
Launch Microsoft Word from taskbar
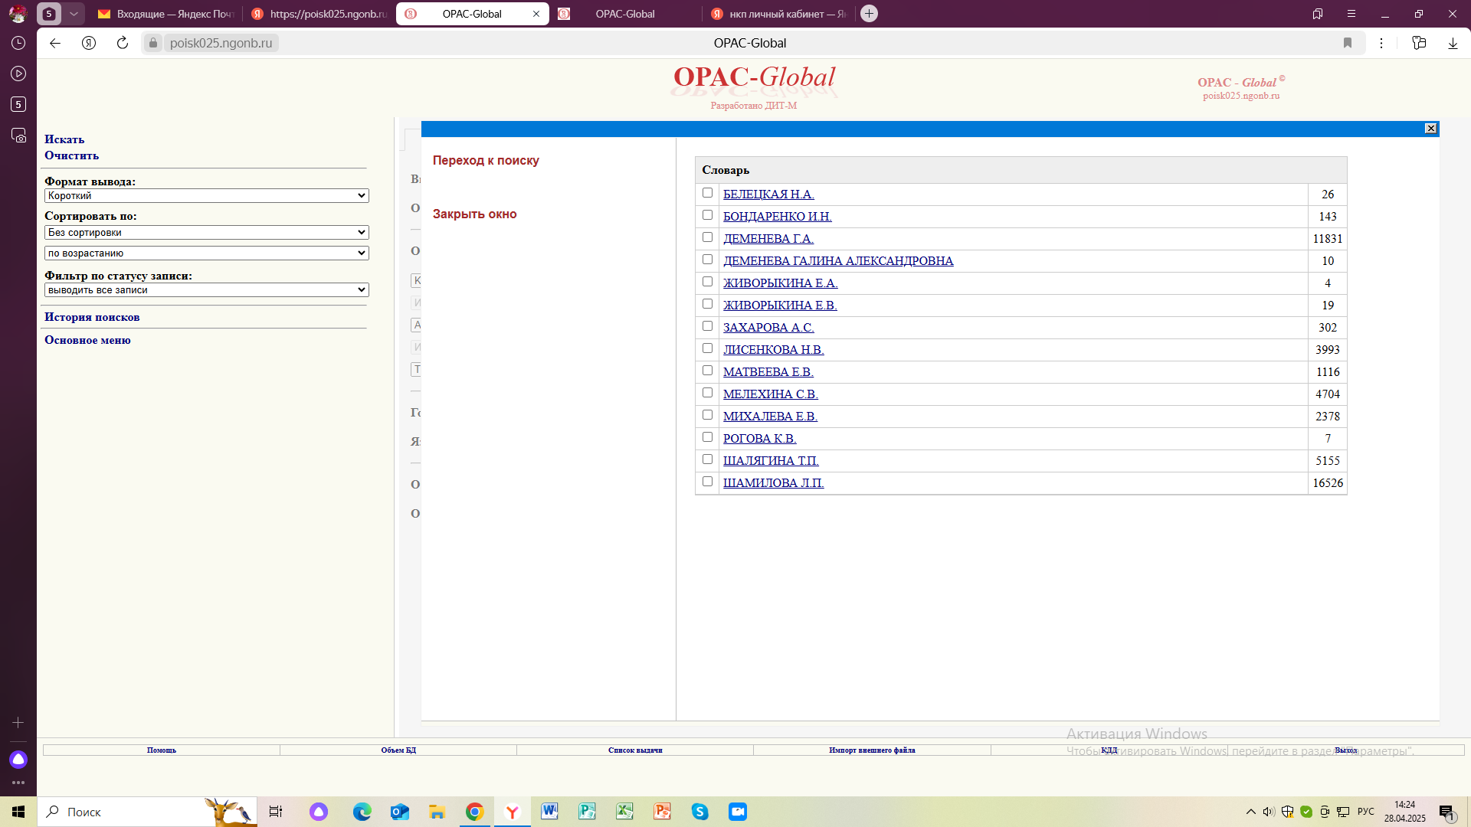point(549,812)
